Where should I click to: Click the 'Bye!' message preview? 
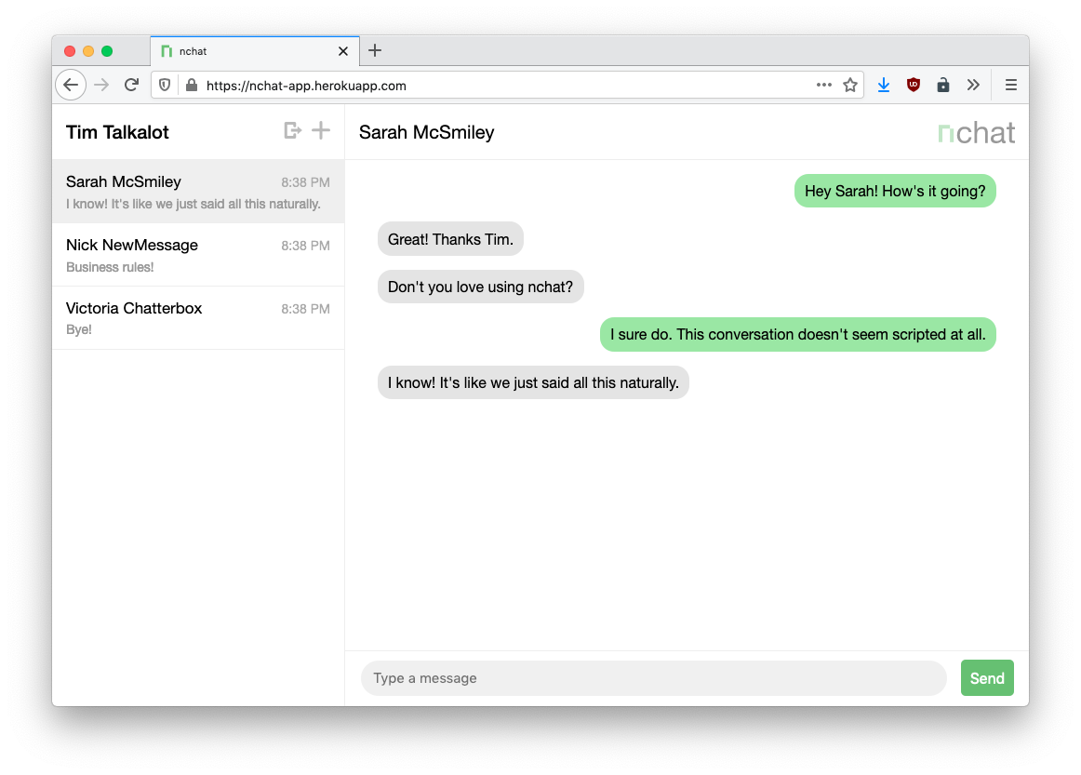pos(78,329)
